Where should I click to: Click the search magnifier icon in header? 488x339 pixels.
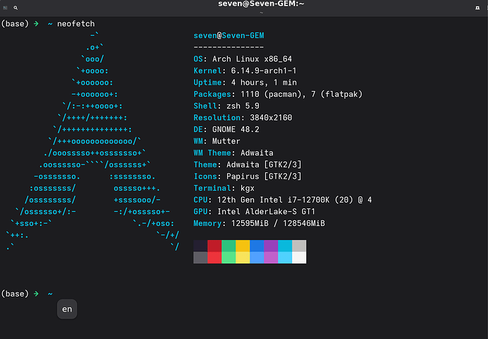tap(16, 8)
